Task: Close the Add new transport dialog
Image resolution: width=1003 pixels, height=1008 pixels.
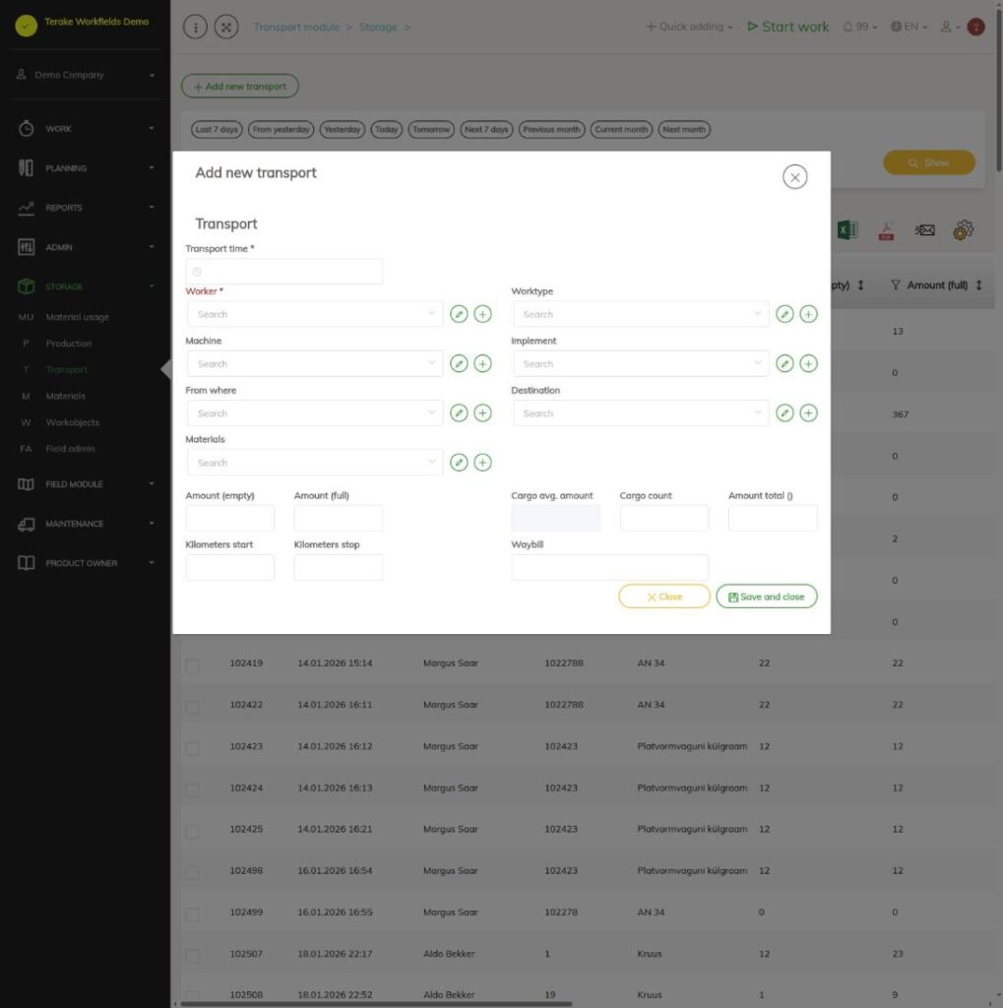Action: click(795, 177)
